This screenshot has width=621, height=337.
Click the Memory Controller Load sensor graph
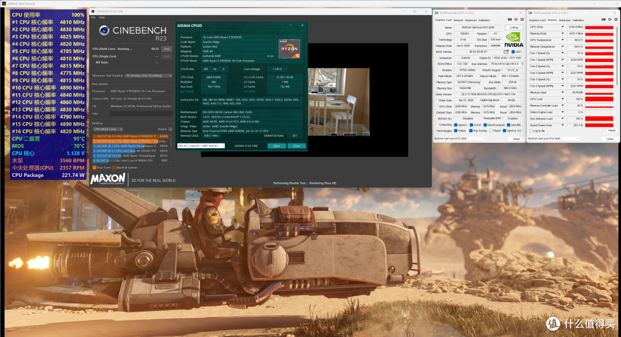[x=599, y=106]
